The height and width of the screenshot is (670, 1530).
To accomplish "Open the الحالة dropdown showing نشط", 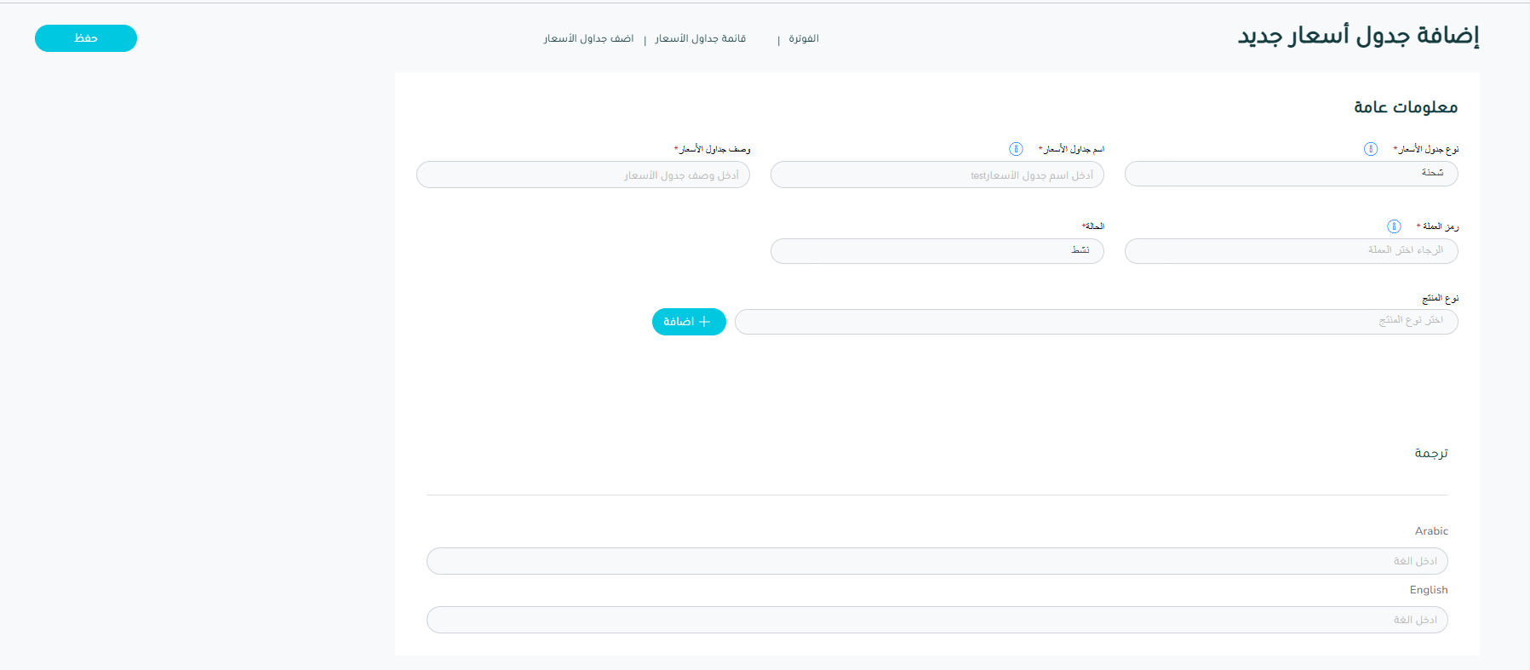I will pyautogui.click(x=937, y=251).
